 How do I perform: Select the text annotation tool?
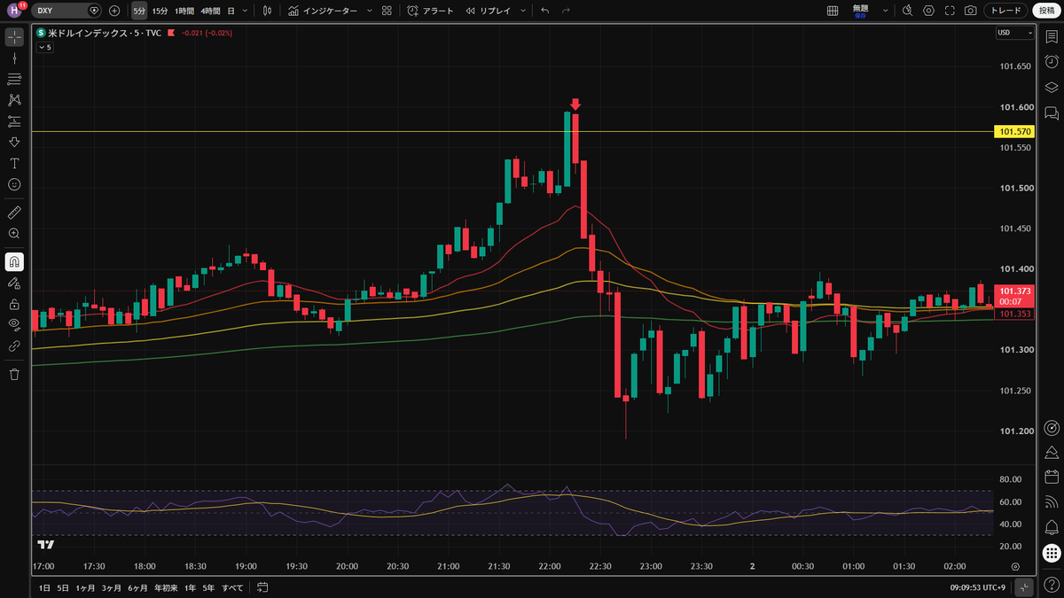tap(14, 163)
